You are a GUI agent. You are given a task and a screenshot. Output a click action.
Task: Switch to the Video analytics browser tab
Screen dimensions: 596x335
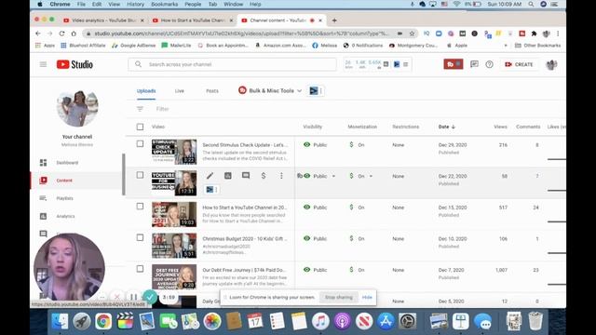click(x=104, y=20)
